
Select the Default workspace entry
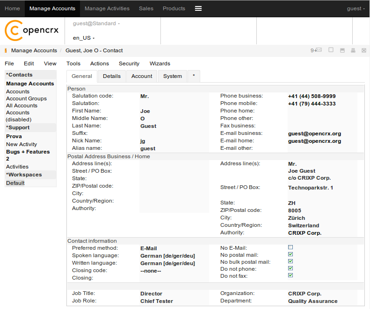tap(15, 183)
